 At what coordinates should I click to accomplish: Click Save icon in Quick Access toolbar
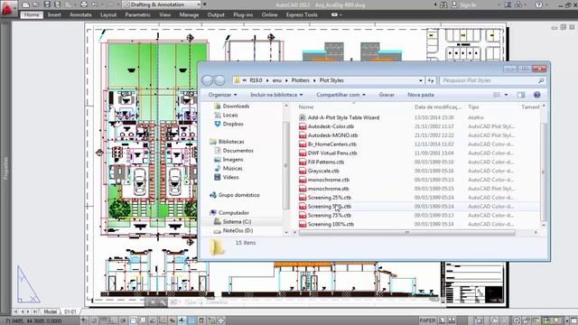(47, 5)
